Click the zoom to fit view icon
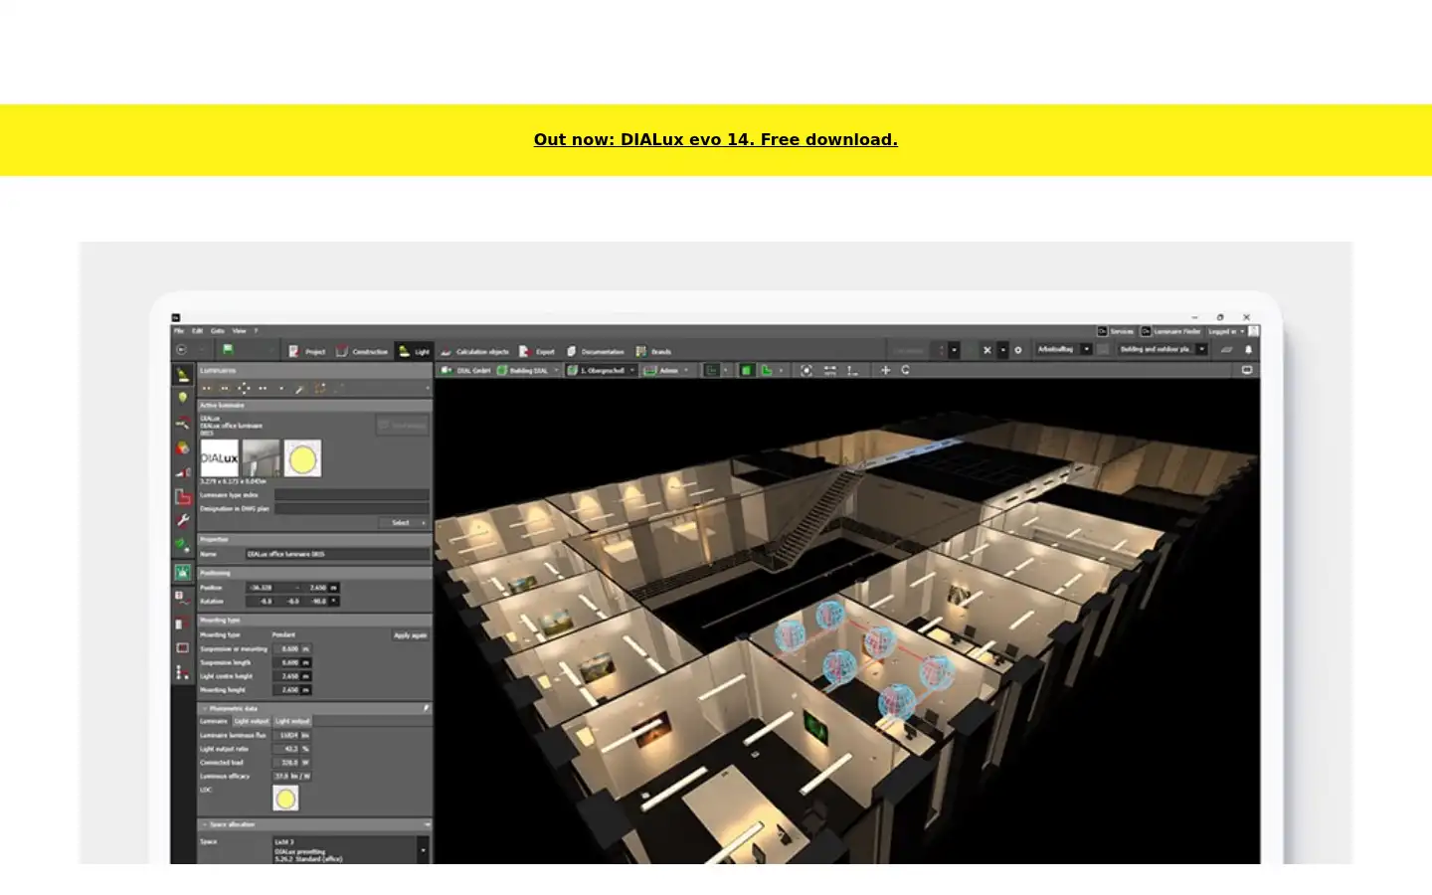Screen dimensions: 1432x895 click(806, 370)
